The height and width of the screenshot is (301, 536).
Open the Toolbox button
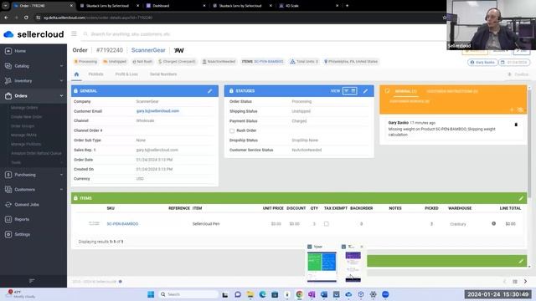click(x=518, y=74)
